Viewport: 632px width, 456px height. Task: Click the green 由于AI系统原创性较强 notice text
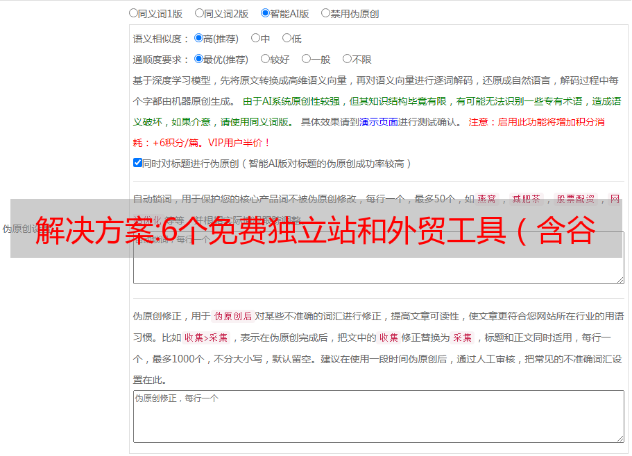pyautogui.click(x=291, y=101)
